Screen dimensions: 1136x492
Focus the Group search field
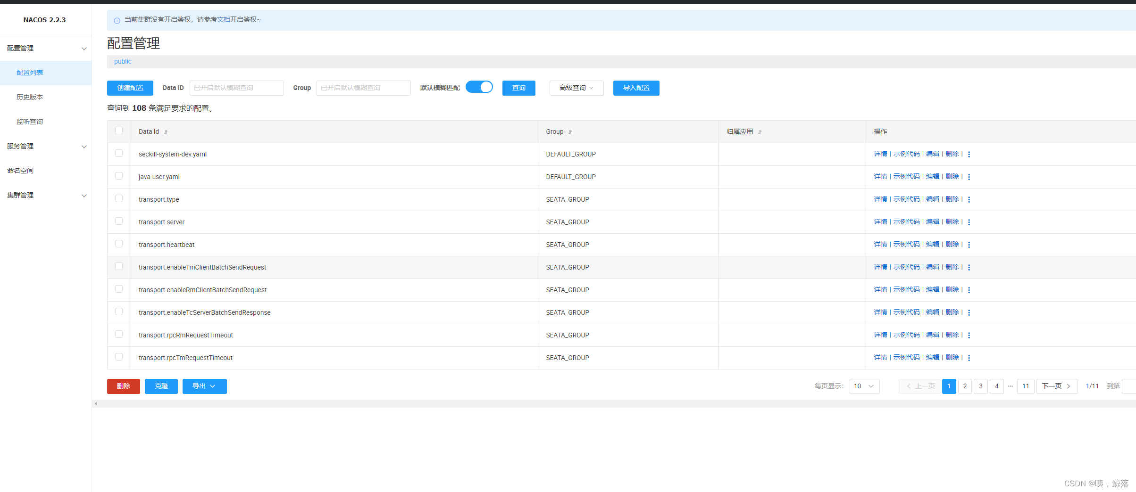[x=364, y=88]
